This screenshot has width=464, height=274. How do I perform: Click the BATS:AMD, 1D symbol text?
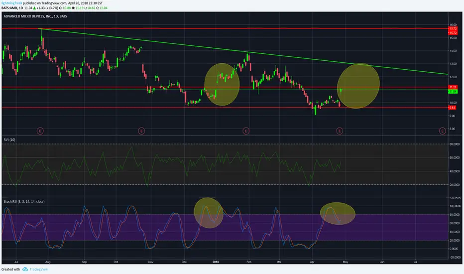pos(12,8)
